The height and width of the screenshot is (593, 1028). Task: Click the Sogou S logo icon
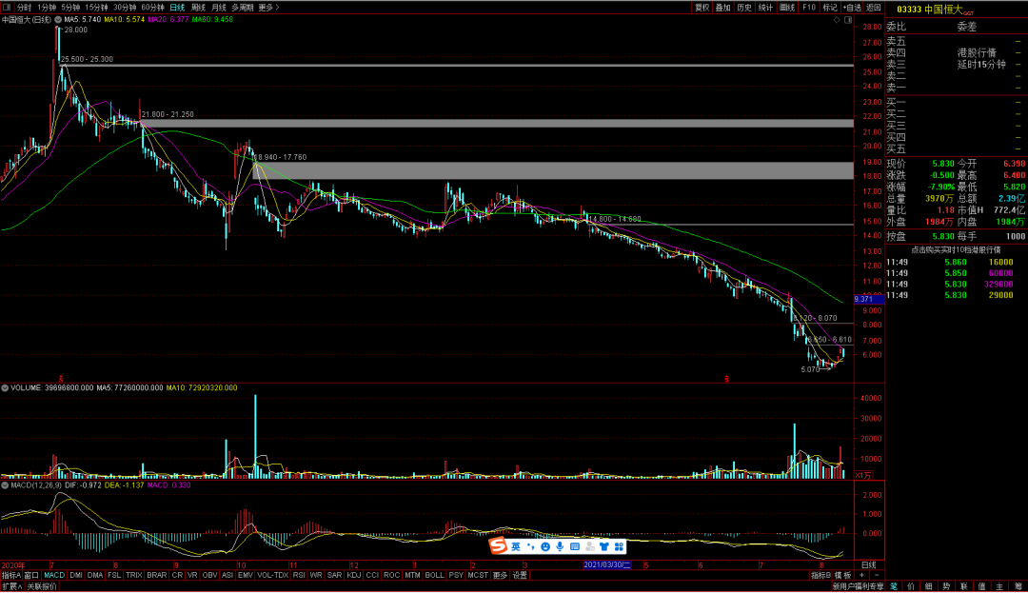[499, 545]
